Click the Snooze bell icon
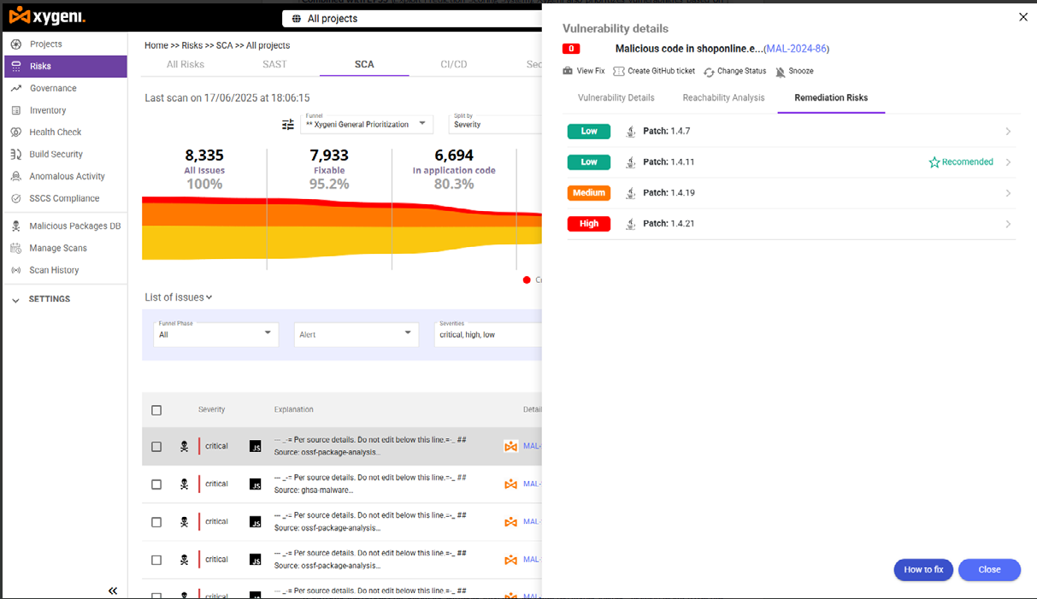 (x=781, y=72)
